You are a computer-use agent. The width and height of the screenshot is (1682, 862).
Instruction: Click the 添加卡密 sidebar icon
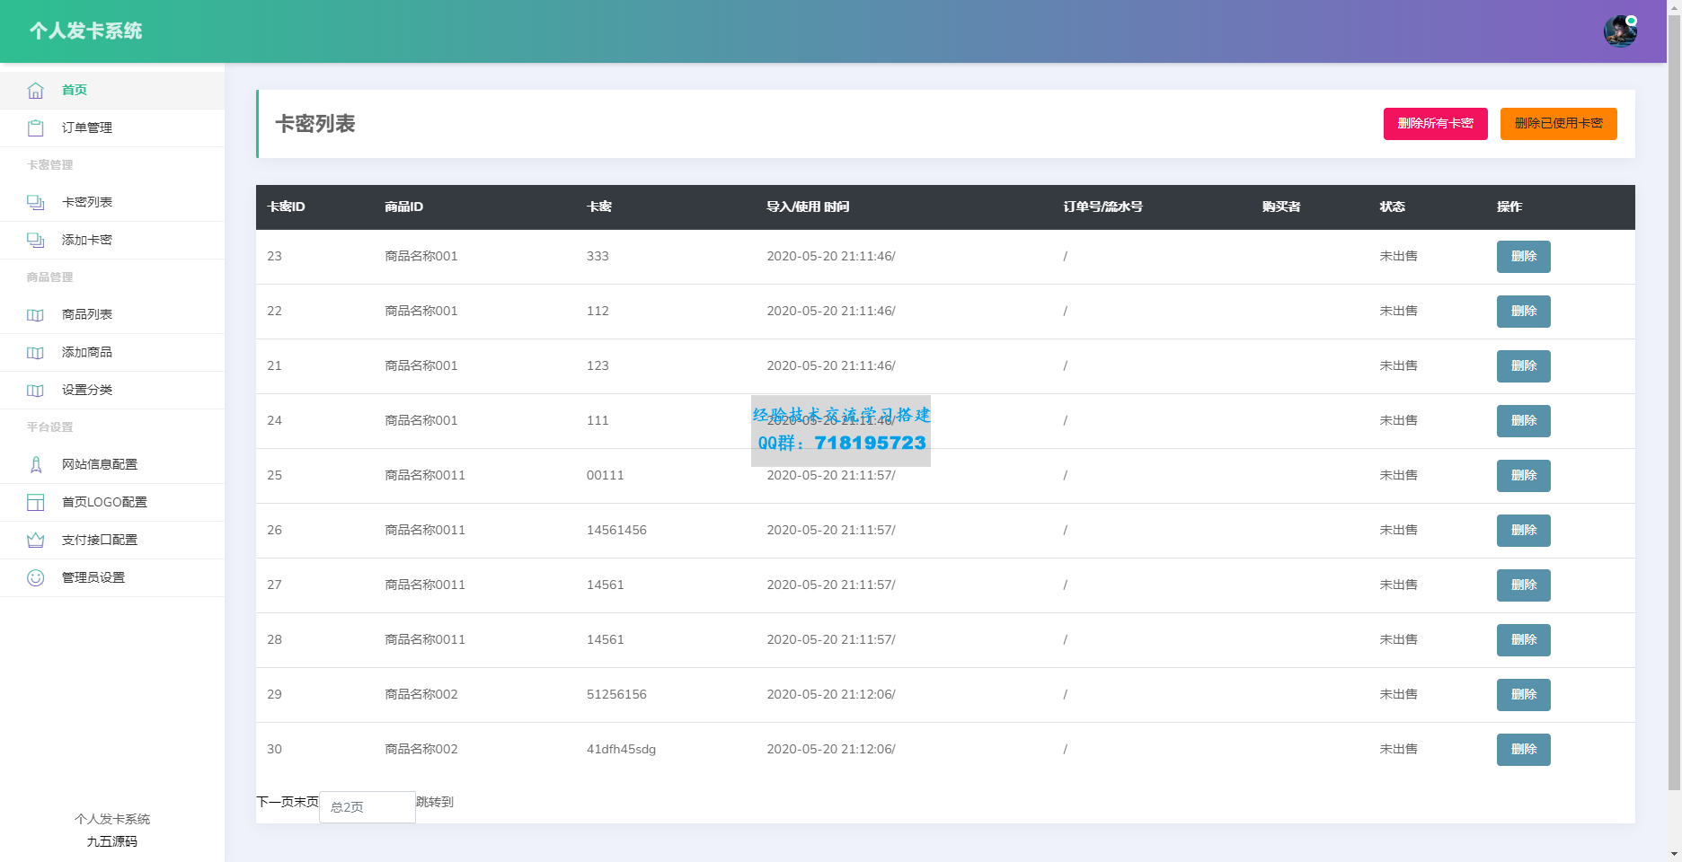[x=35, y=241]
